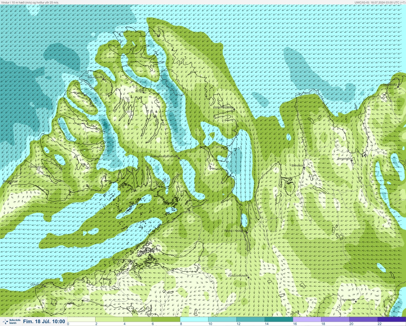Select the Bolungarvík station marker
Screen dimensions: 406x326
point(103,79)
